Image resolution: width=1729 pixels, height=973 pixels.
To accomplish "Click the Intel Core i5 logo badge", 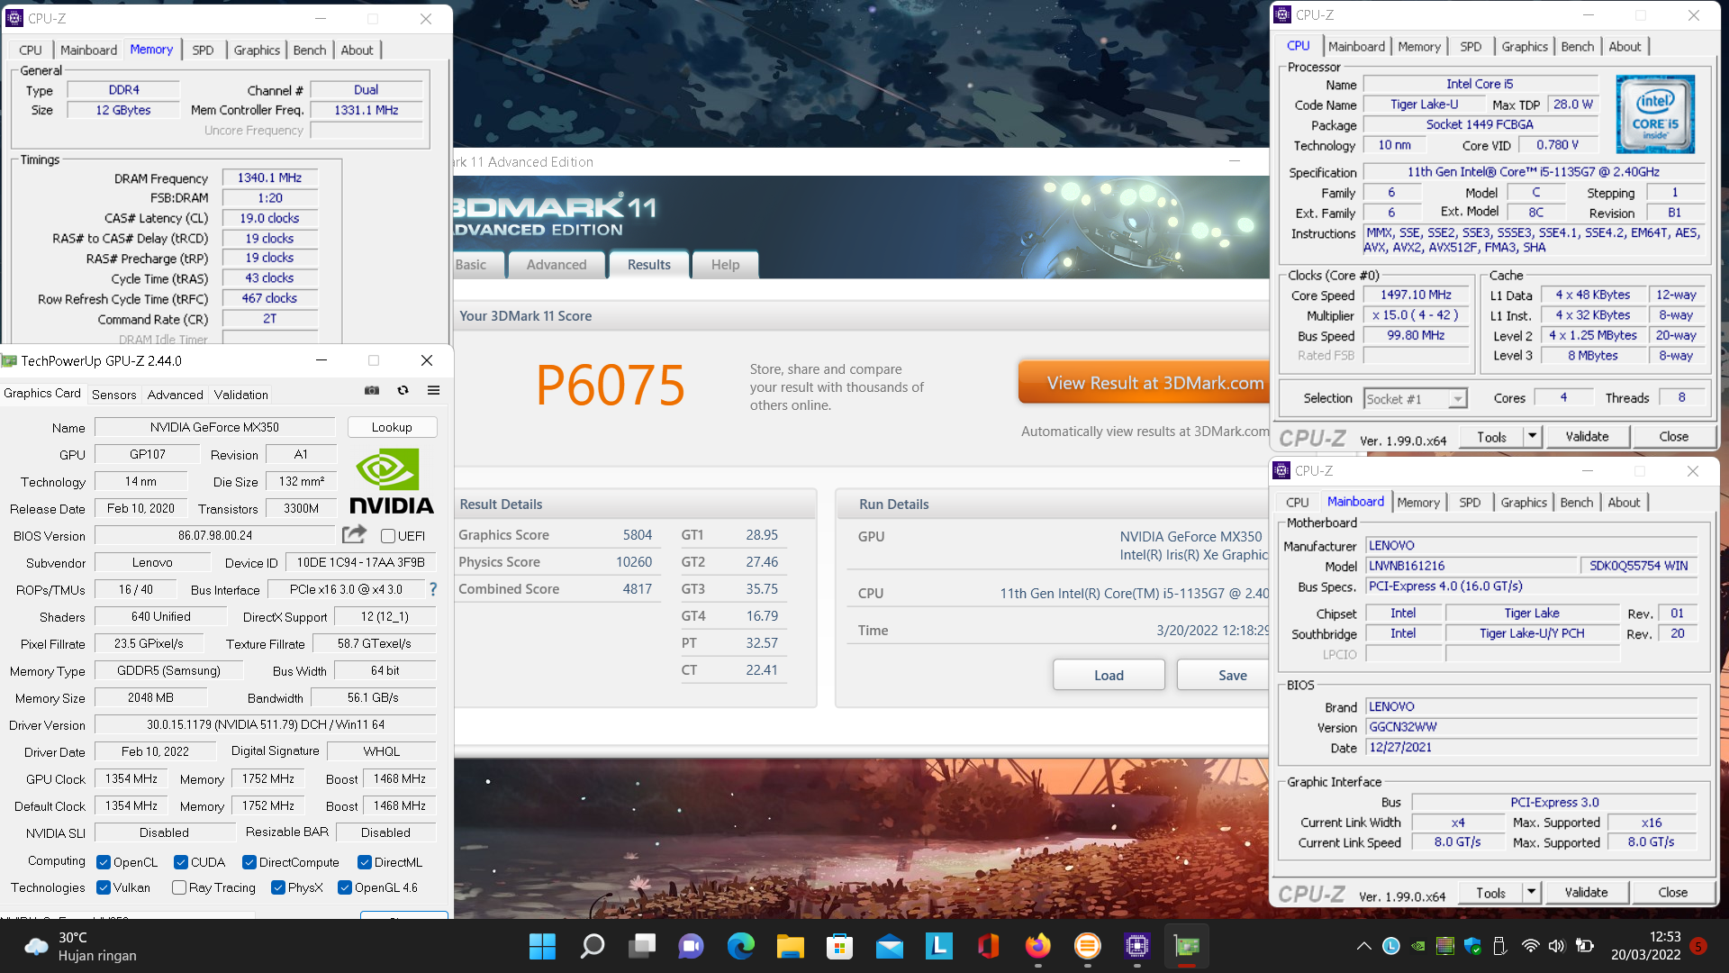I will (x=1655, y=114).
